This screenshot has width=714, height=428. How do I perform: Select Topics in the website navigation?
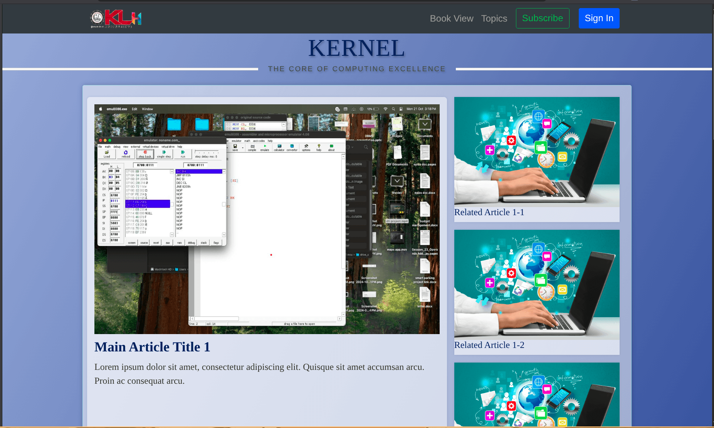click(494, 18)
